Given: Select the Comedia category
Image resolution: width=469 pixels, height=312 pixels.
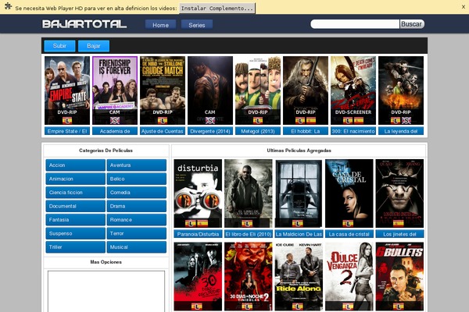Looking at the screenshot, I should coord(136,193).
